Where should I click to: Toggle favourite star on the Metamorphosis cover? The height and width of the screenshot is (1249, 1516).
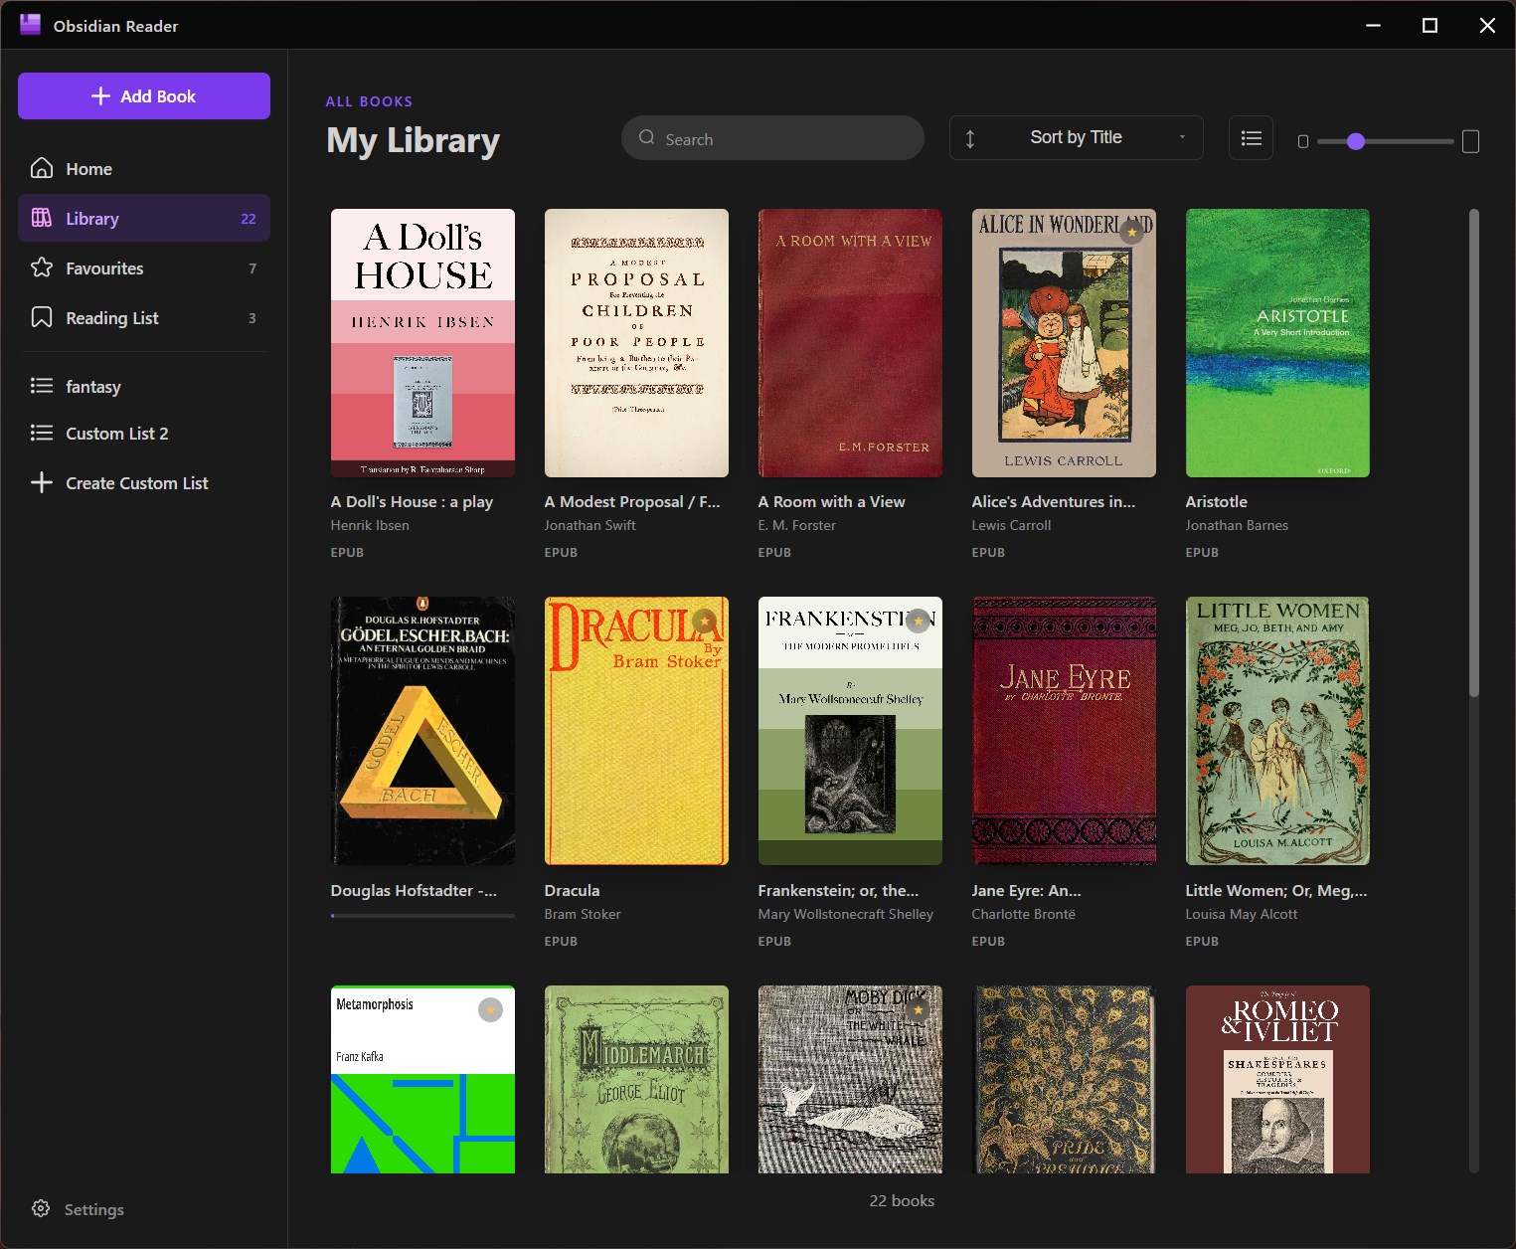pyautogui.click(x=491, y=1009)
